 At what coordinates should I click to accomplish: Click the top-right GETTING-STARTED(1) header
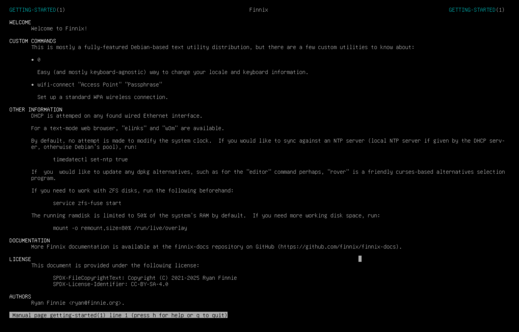476,10
